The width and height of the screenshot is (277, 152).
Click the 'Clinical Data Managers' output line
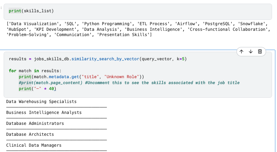[34, 145]
